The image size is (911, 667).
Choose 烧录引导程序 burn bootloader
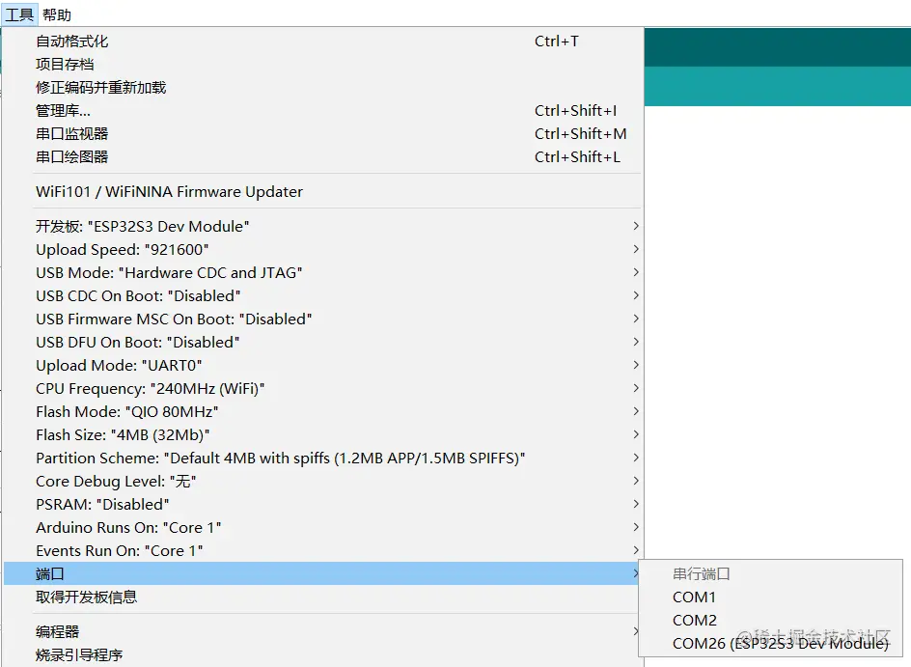coord(323,654)
